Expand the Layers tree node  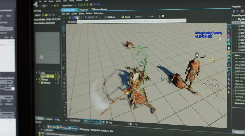(x=36, y=73)
